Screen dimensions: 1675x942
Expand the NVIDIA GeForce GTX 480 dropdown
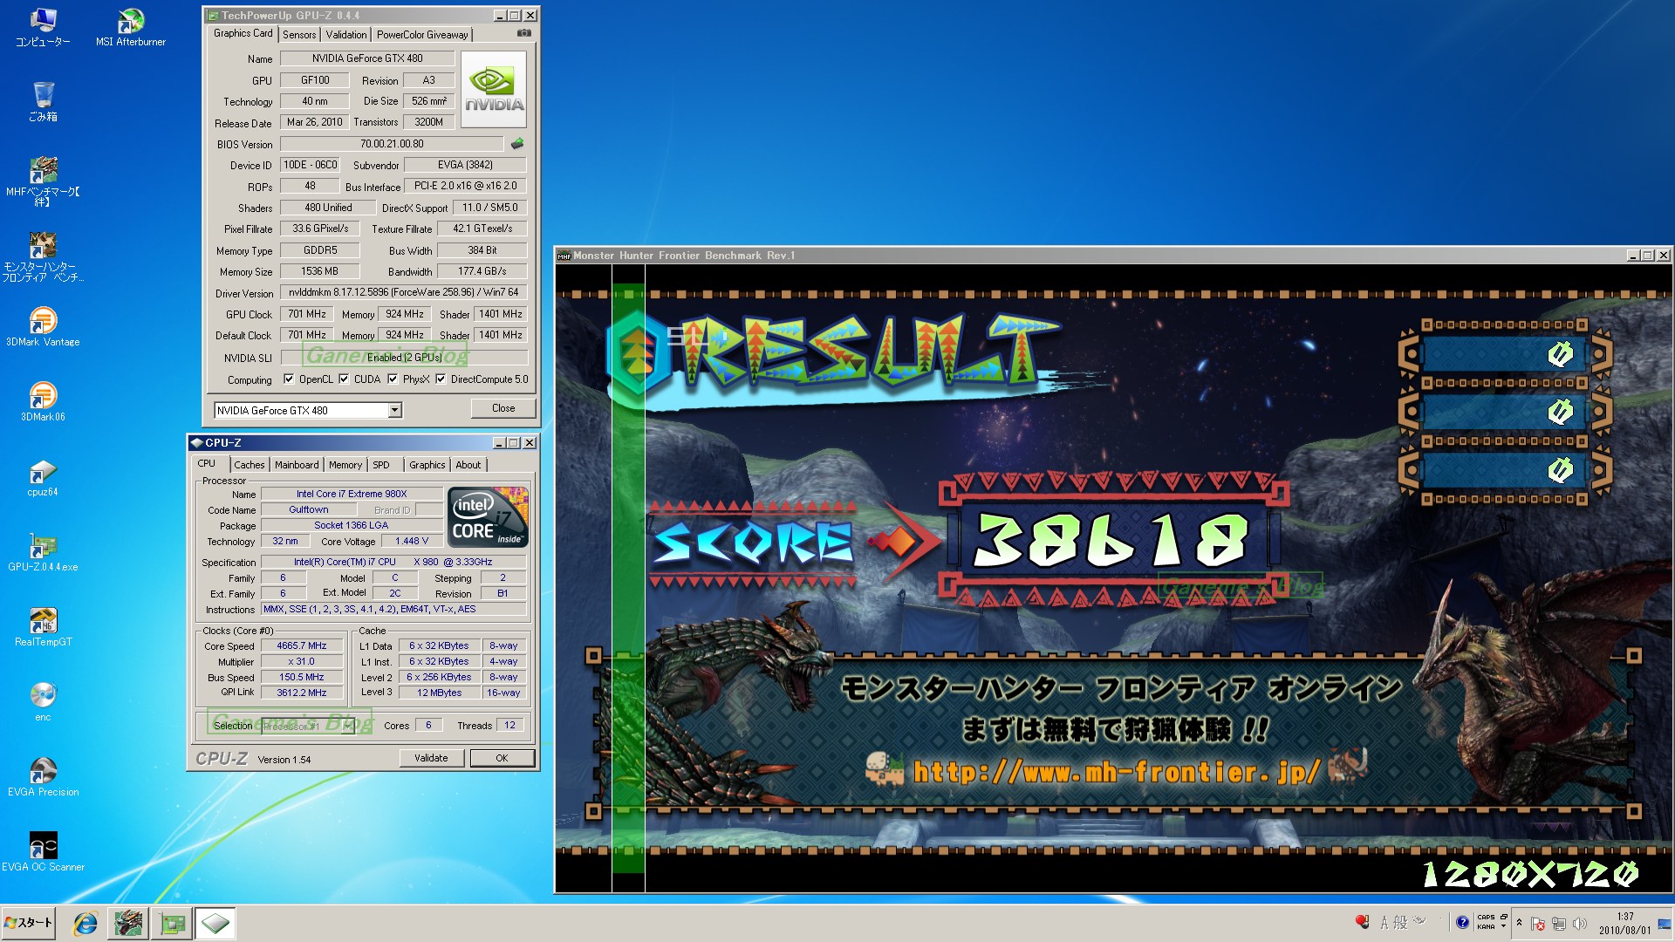[394, 410]
